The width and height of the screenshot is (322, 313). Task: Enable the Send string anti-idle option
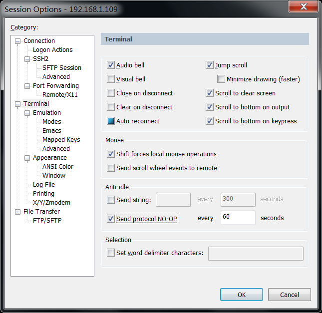coord(111,200)
